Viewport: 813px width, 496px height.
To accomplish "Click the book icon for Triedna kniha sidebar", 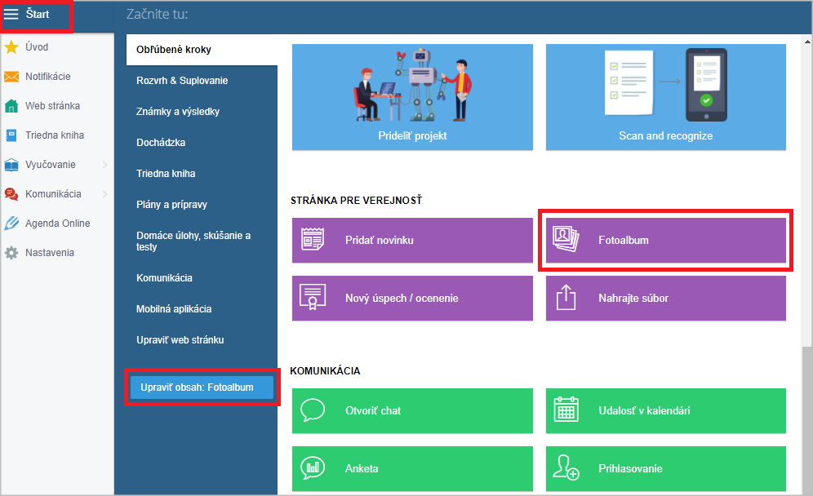I will (x=11, y=135).
